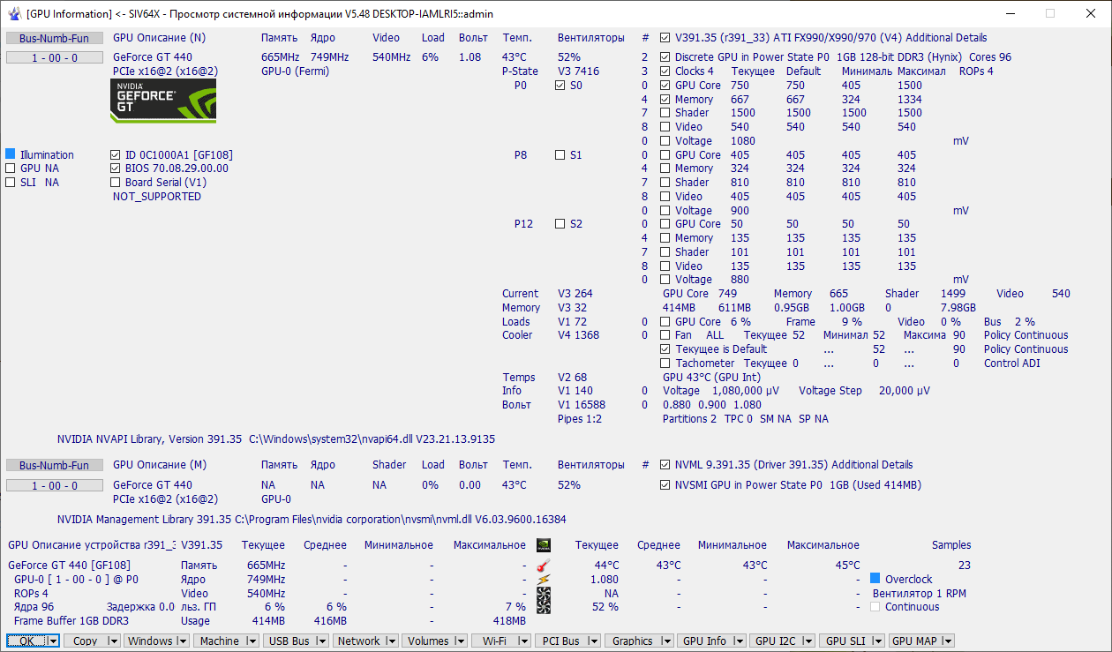Open the GPU Info button dropdown arrow
Screen dimensions: 1112x652
[740, 641]
